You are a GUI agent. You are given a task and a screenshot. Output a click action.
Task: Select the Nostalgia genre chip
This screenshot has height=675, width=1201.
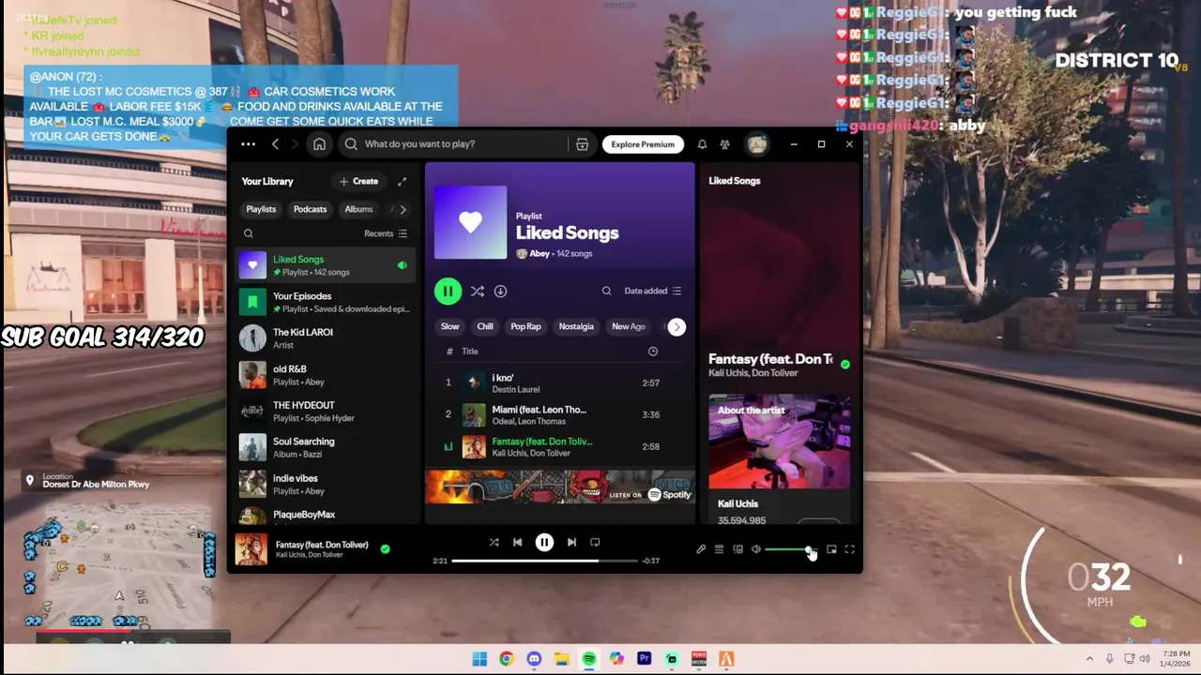click(x=576, y=327)
